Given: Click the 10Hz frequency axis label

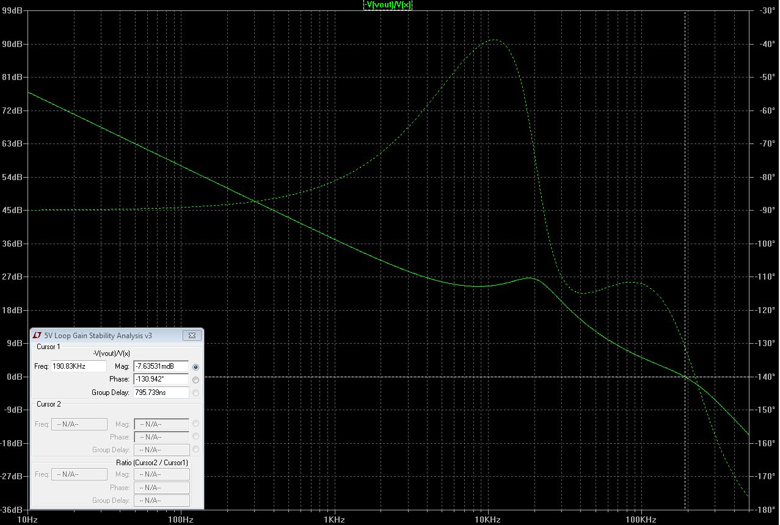Looking at the screenshot, I should pos(28,520).
